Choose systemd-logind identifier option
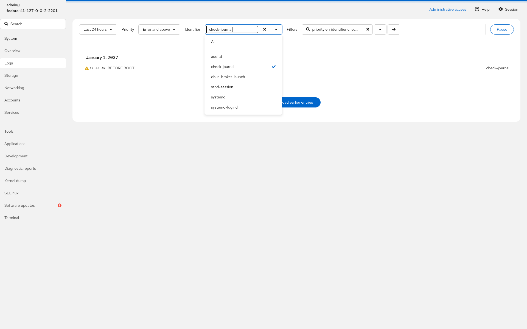Image resolution: width=527 pixels, height=329 pixels. (243, 107)
